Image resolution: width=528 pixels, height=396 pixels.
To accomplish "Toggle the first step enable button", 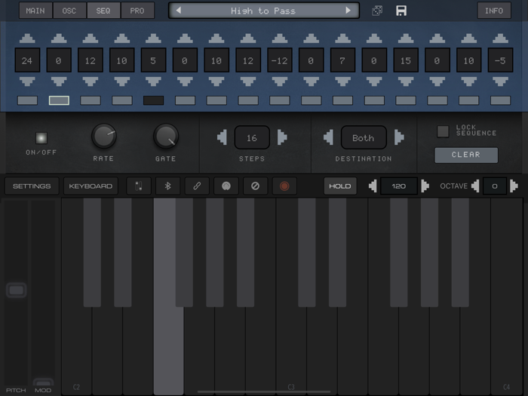I will pos(27,100).
